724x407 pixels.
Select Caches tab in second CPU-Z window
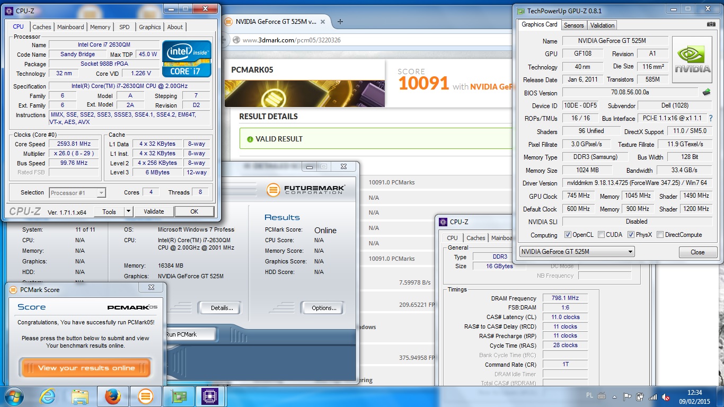475,238
